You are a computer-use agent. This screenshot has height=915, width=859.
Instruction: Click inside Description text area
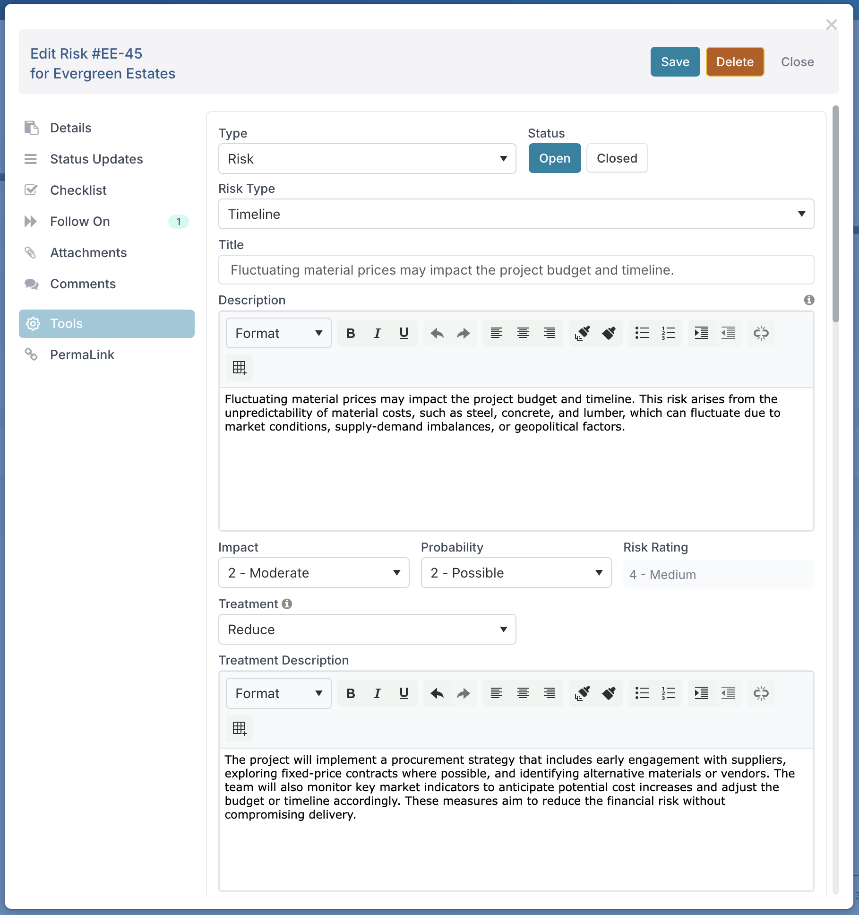coord(516,458)
